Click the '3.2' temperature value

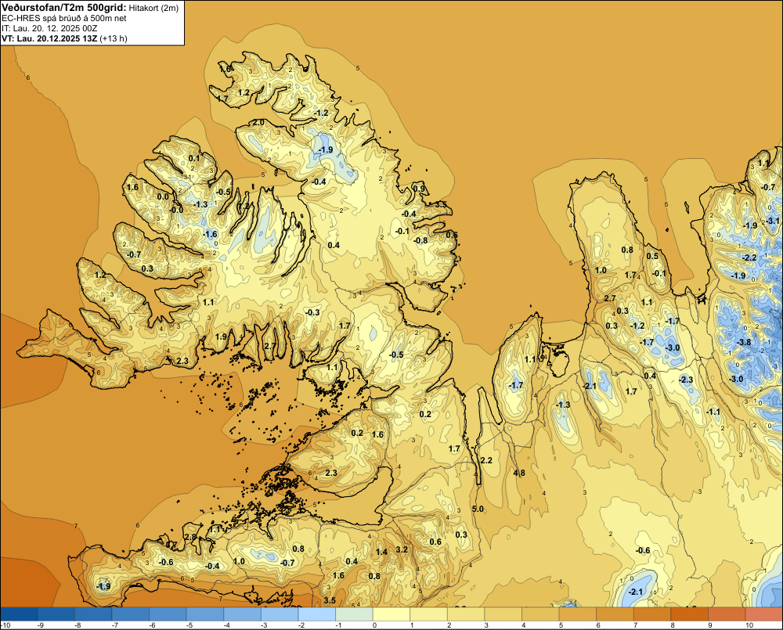point(402,549)
